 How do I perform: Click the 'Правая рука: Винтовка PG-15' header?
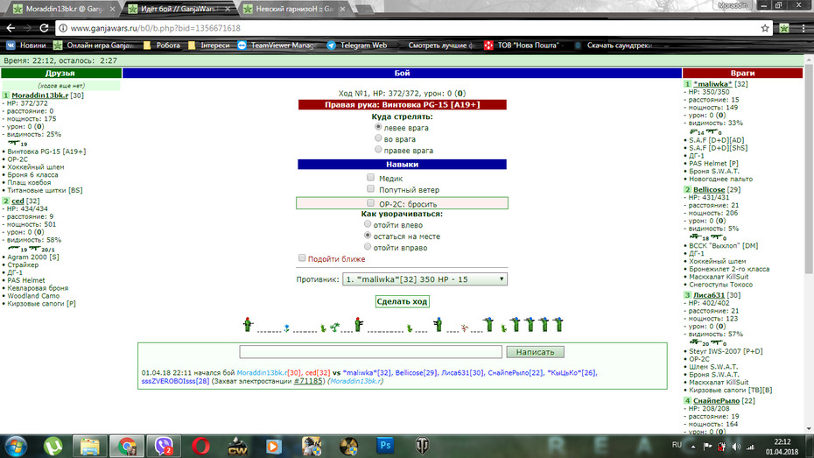click(x=403, y=105)
